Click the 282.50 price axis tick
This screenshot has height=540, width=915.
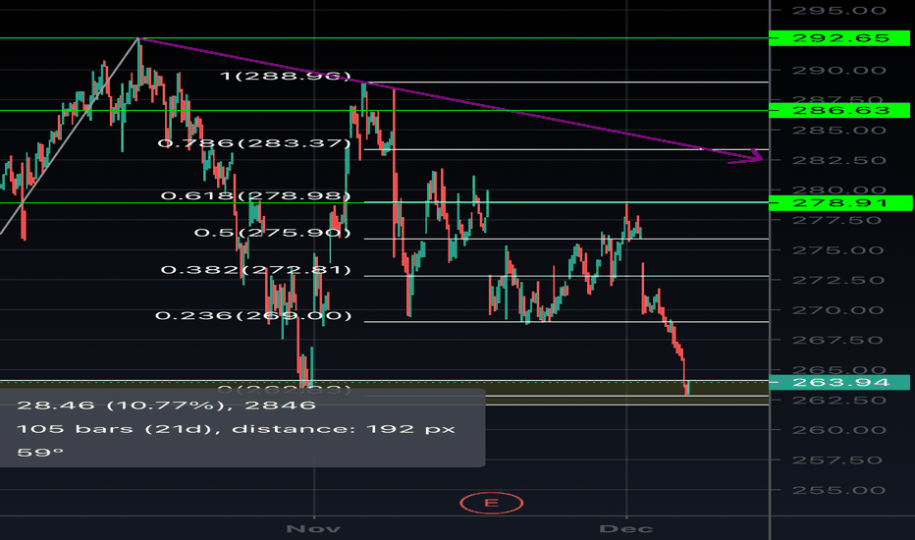pyautogui.click(x=839, y=161)
